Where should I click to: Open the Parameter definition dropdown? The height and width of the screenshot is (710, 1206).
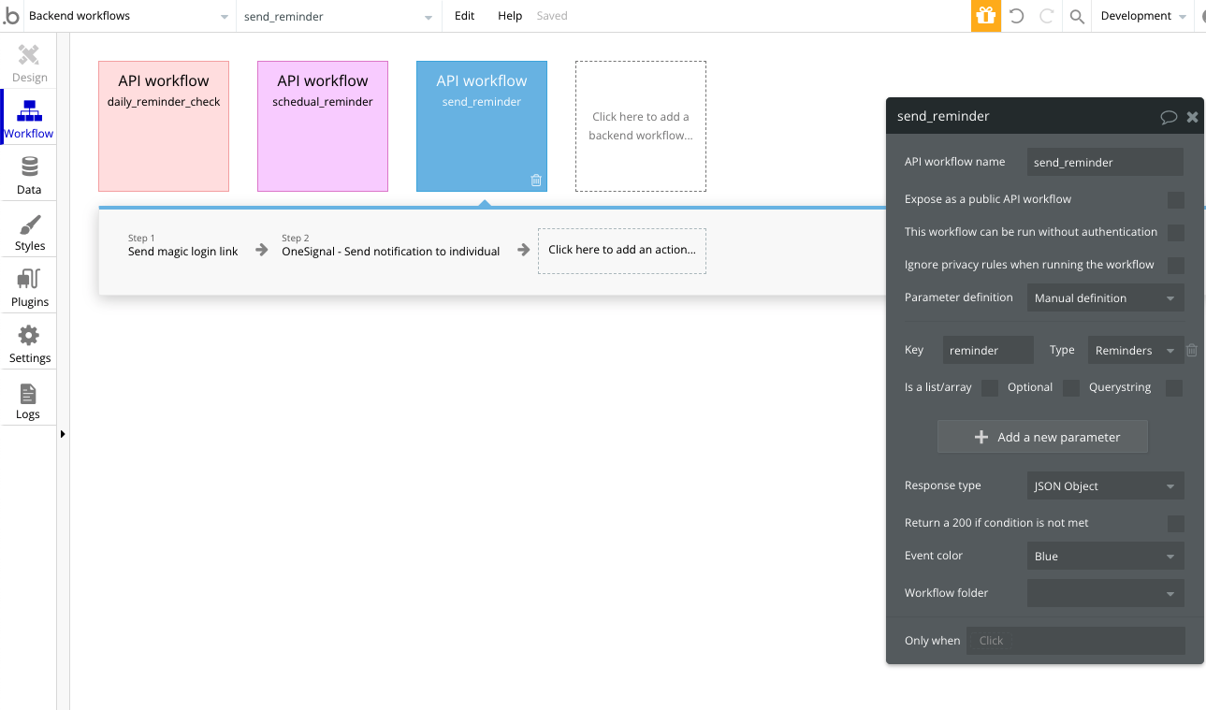point(1105,298)
